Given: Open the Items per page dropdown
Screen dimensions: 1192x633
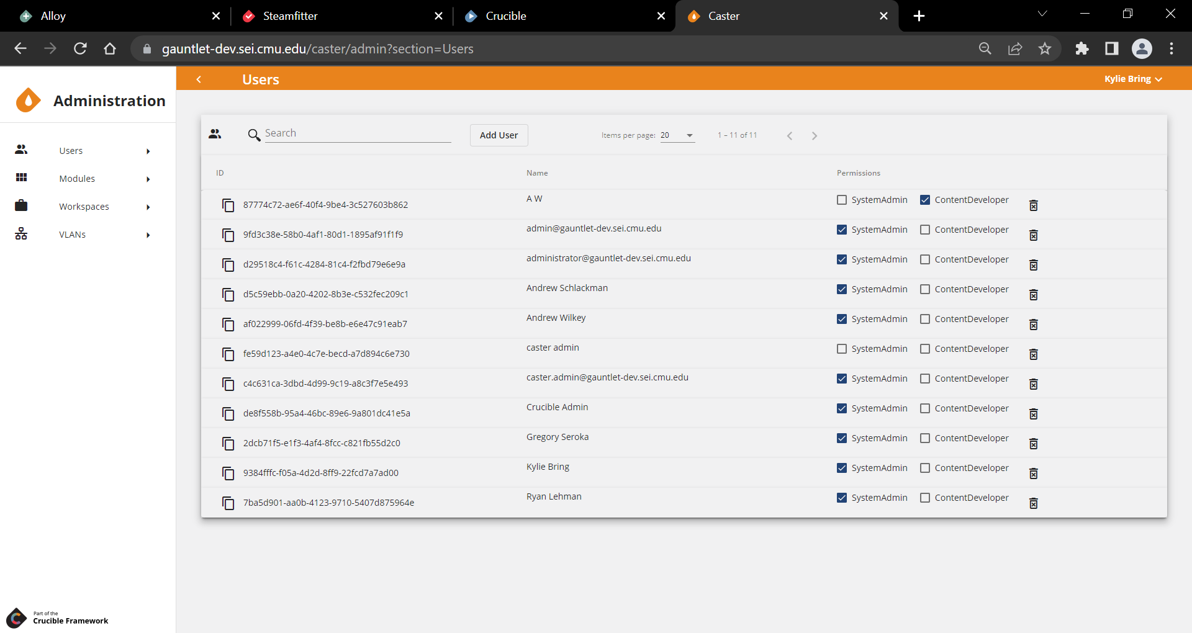Looking at the screenshot, I should (677, 135).
